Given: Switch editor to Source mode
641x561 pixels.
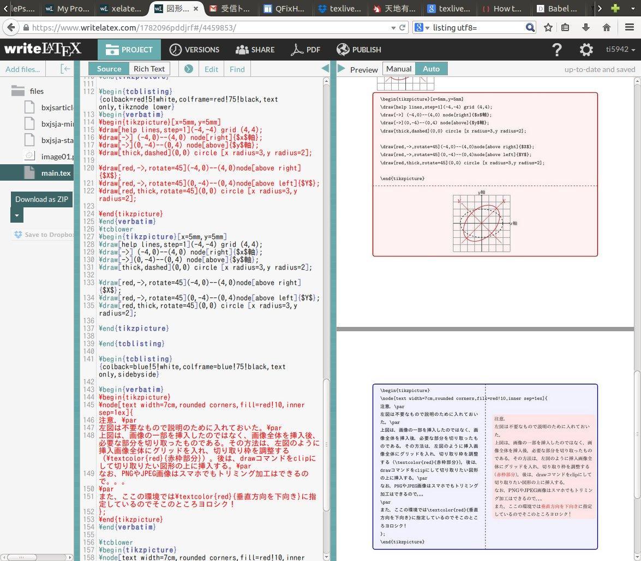Looking at the screenshot, I should (x=109, y=69).
